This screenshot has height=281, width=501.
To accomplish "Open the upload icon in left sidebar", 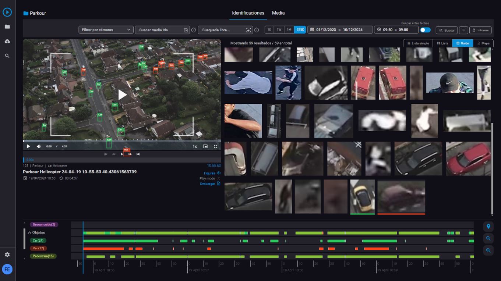I will [x=7, y=42].
